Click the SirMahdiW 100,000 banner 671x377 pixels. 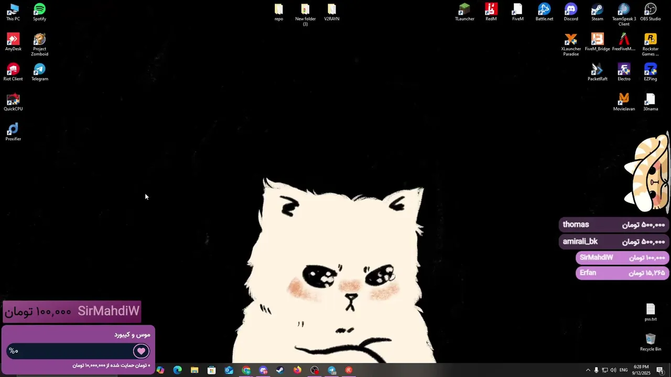click(72, 311)
